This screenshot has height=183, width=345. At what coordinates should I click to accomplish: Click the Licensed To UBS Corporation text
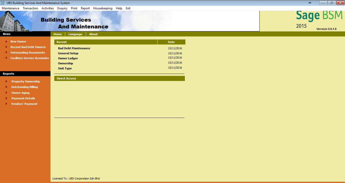click(76, 178)
